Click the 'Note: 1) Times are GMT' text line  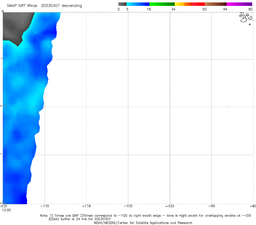pyautogui.click(x=145, y=216)
